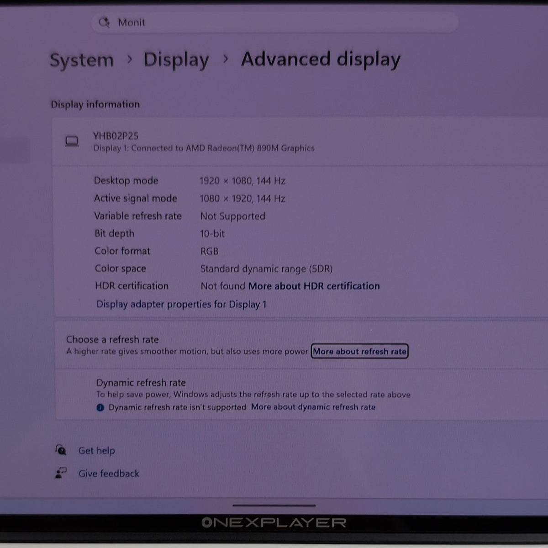Click the Advanced display page title
Screen dimensions: 548x548
[x=321, y=60]
